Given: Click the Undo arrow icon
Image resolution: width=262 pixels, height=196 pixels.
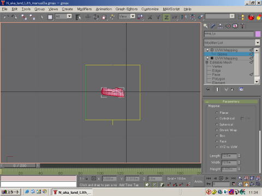Looking at the screenshot, I should coord(7,17).
